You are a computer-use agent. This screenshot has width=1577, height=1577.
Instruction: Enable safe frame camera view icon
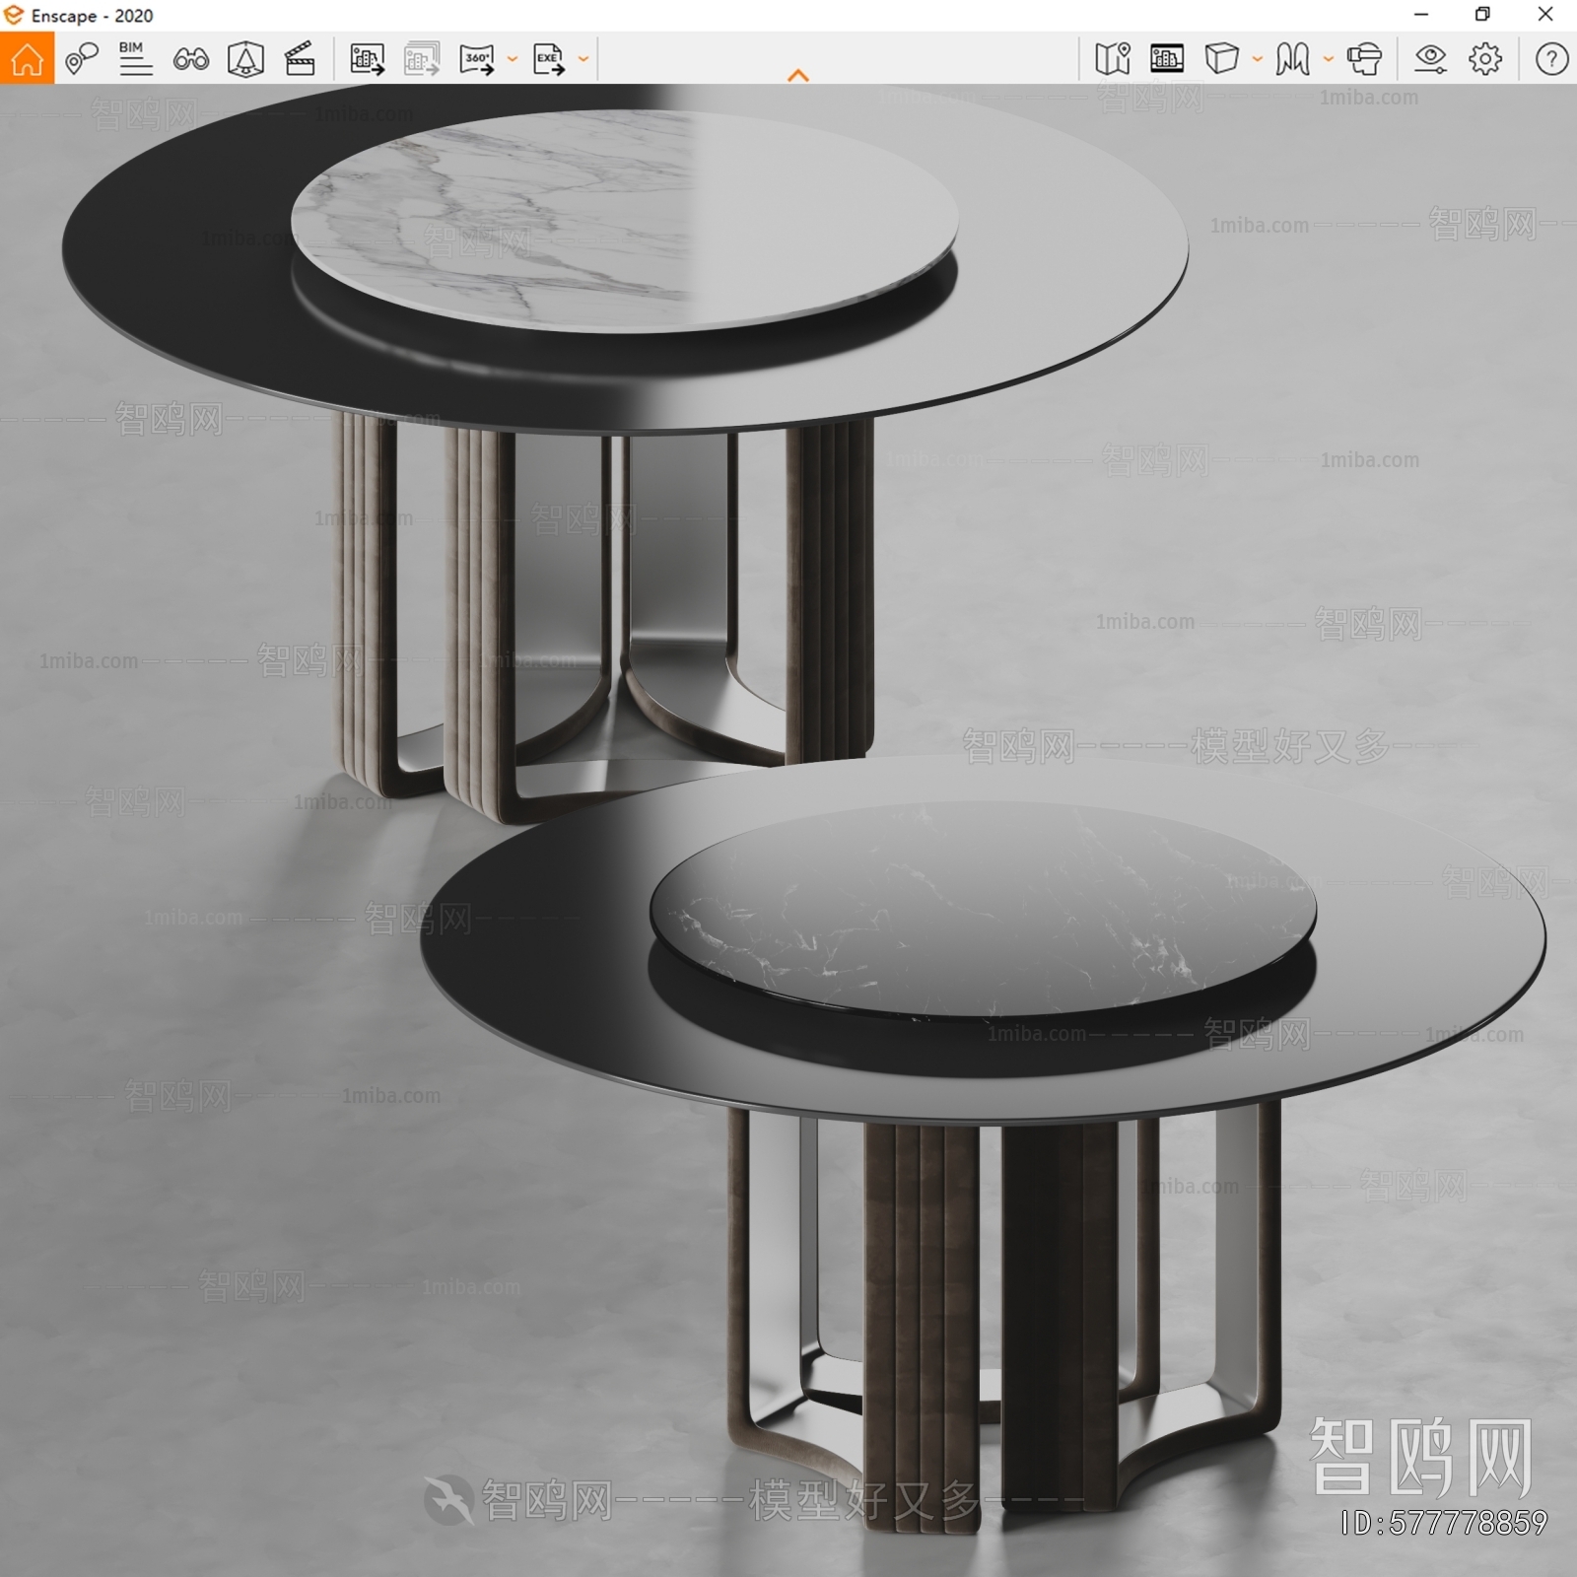[245, 59]
